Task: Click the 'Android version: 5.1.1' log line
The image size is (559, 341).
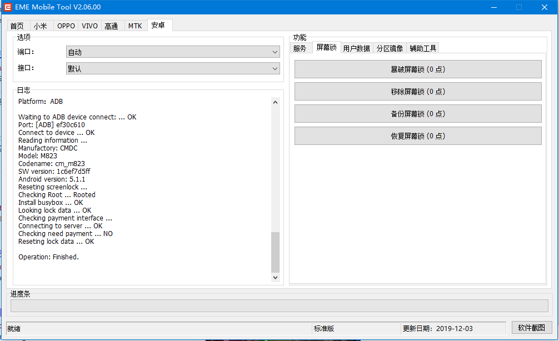Action: coord(52,179)
